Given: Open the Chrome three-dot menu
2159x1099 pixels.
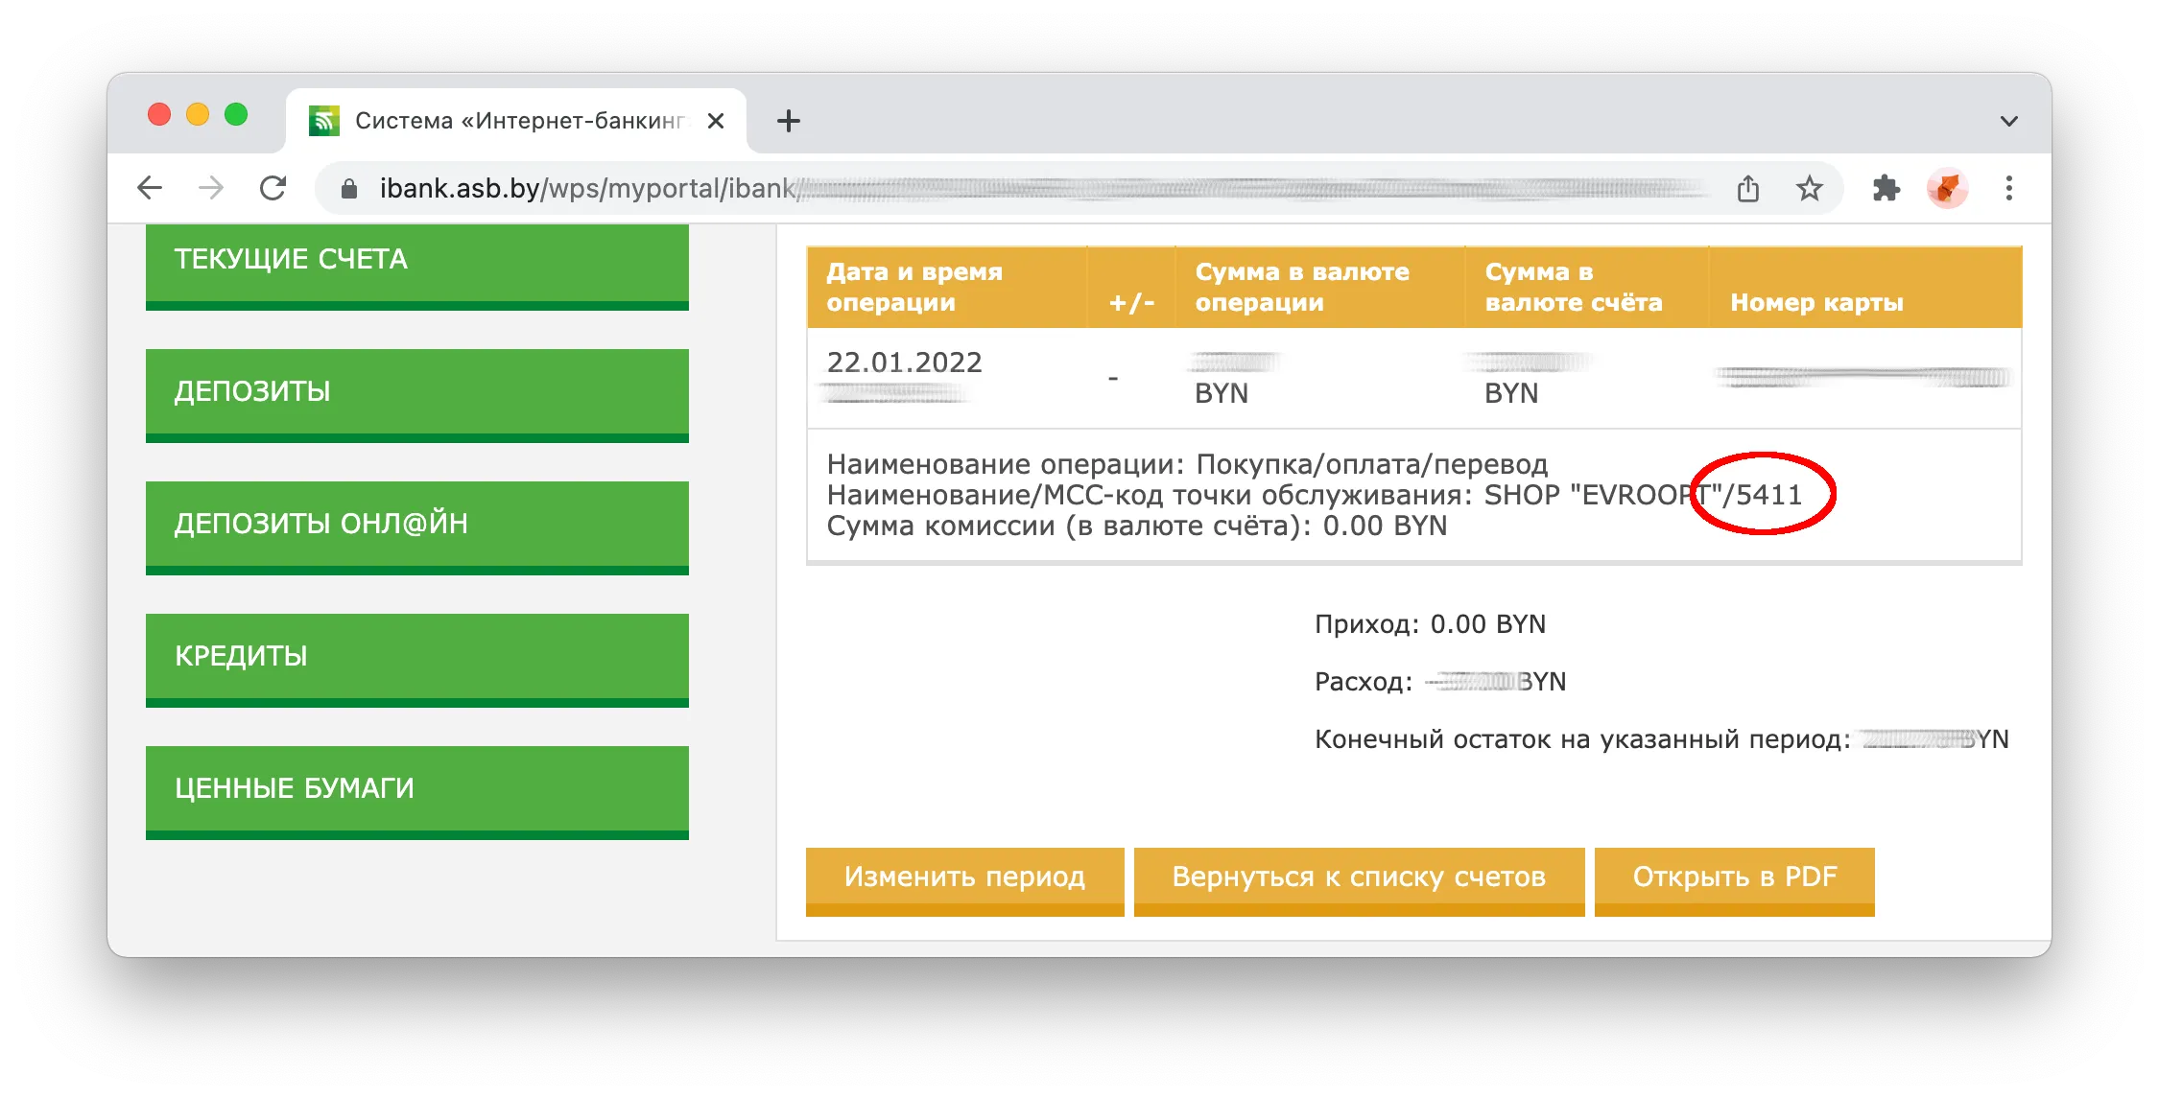Looking at the screenshot, I should coord(2009,188).
